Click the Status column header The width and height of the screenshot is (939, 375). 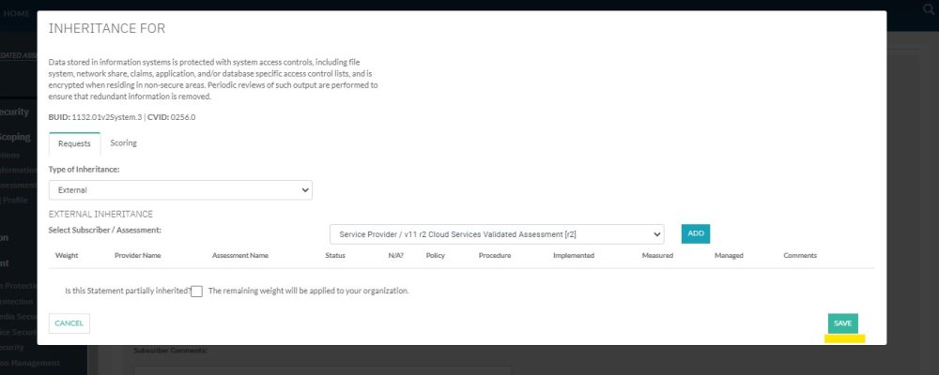click(x=335, y=255)
